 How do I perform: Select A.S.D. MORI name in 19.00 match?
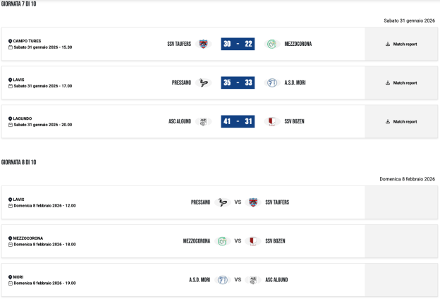(x=200, y=280)
